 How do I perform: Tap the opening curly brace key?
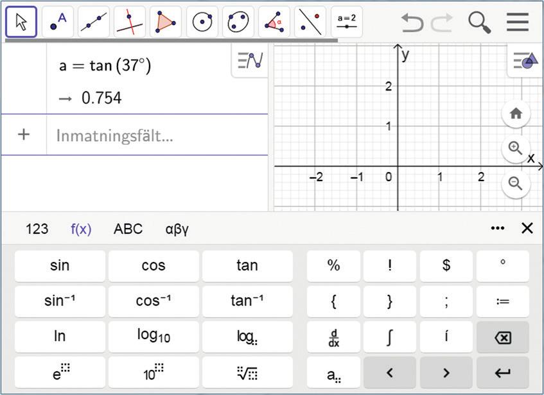(x=333, y=301)
